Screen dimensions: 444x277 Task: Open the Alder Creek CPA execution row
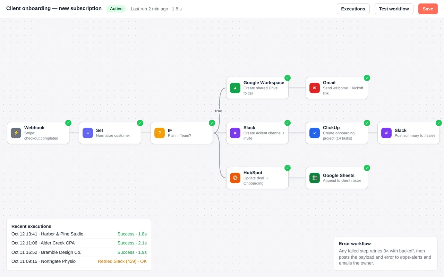(79, 243)
